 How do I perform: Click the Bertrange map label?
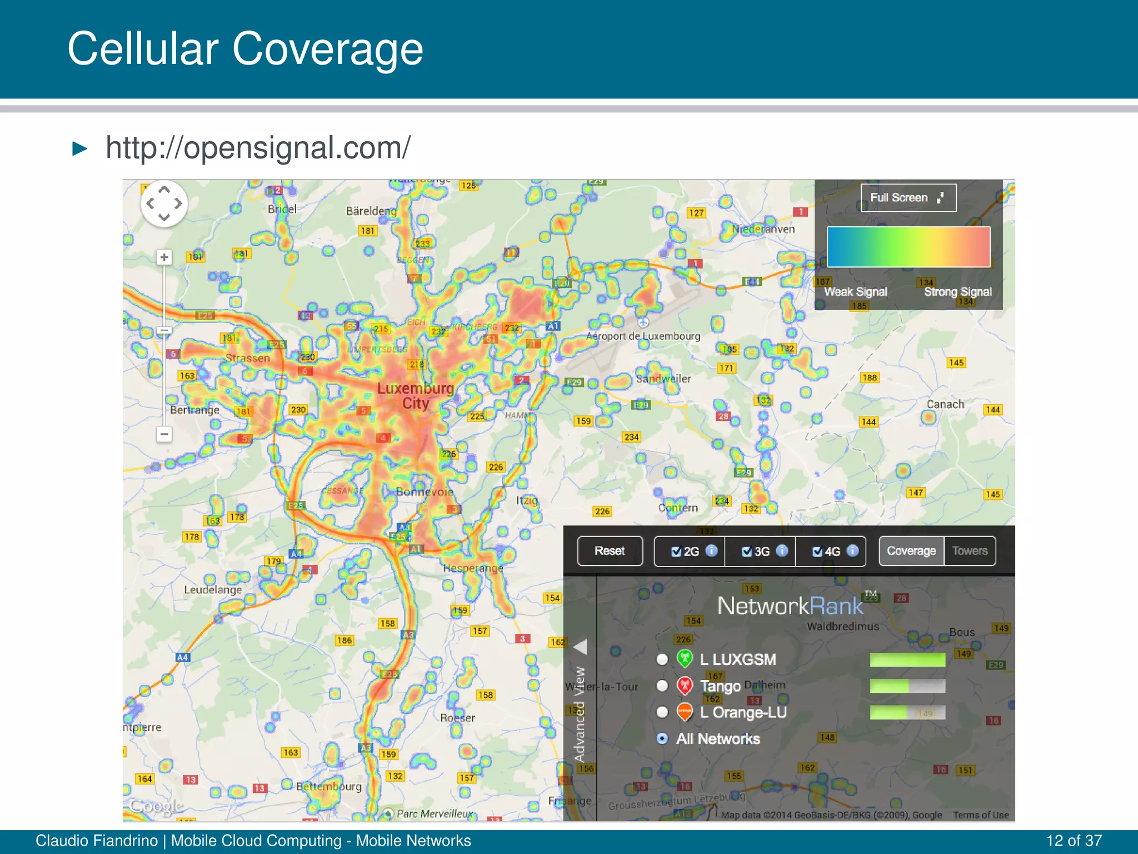point(194,410)
